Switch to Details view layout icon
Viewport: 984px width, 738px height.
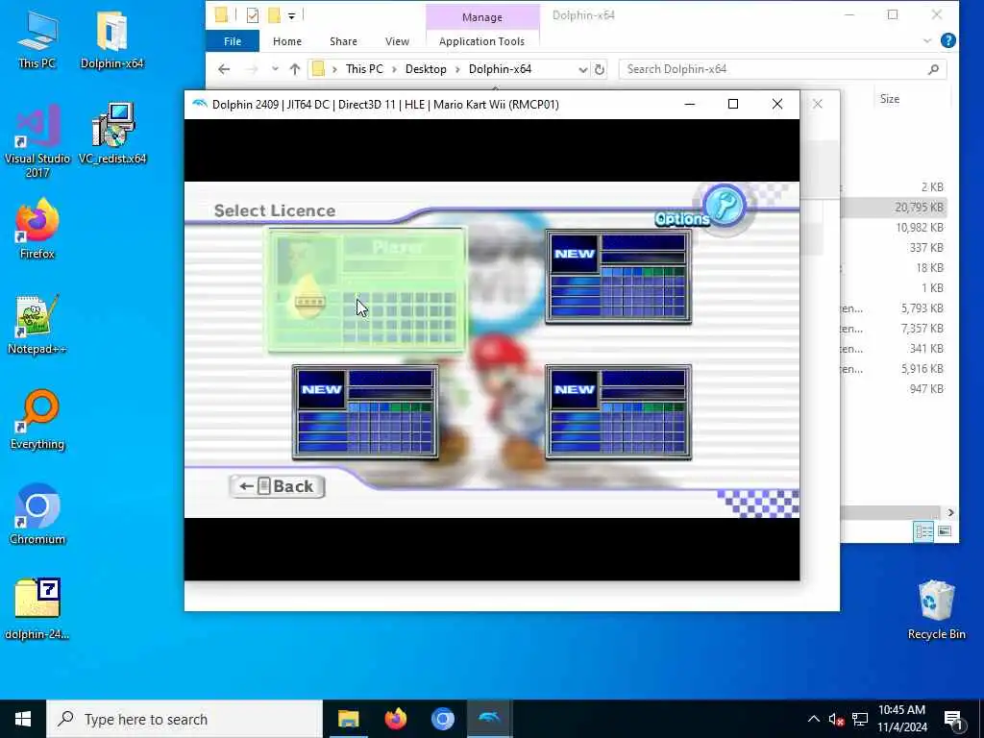923,531
